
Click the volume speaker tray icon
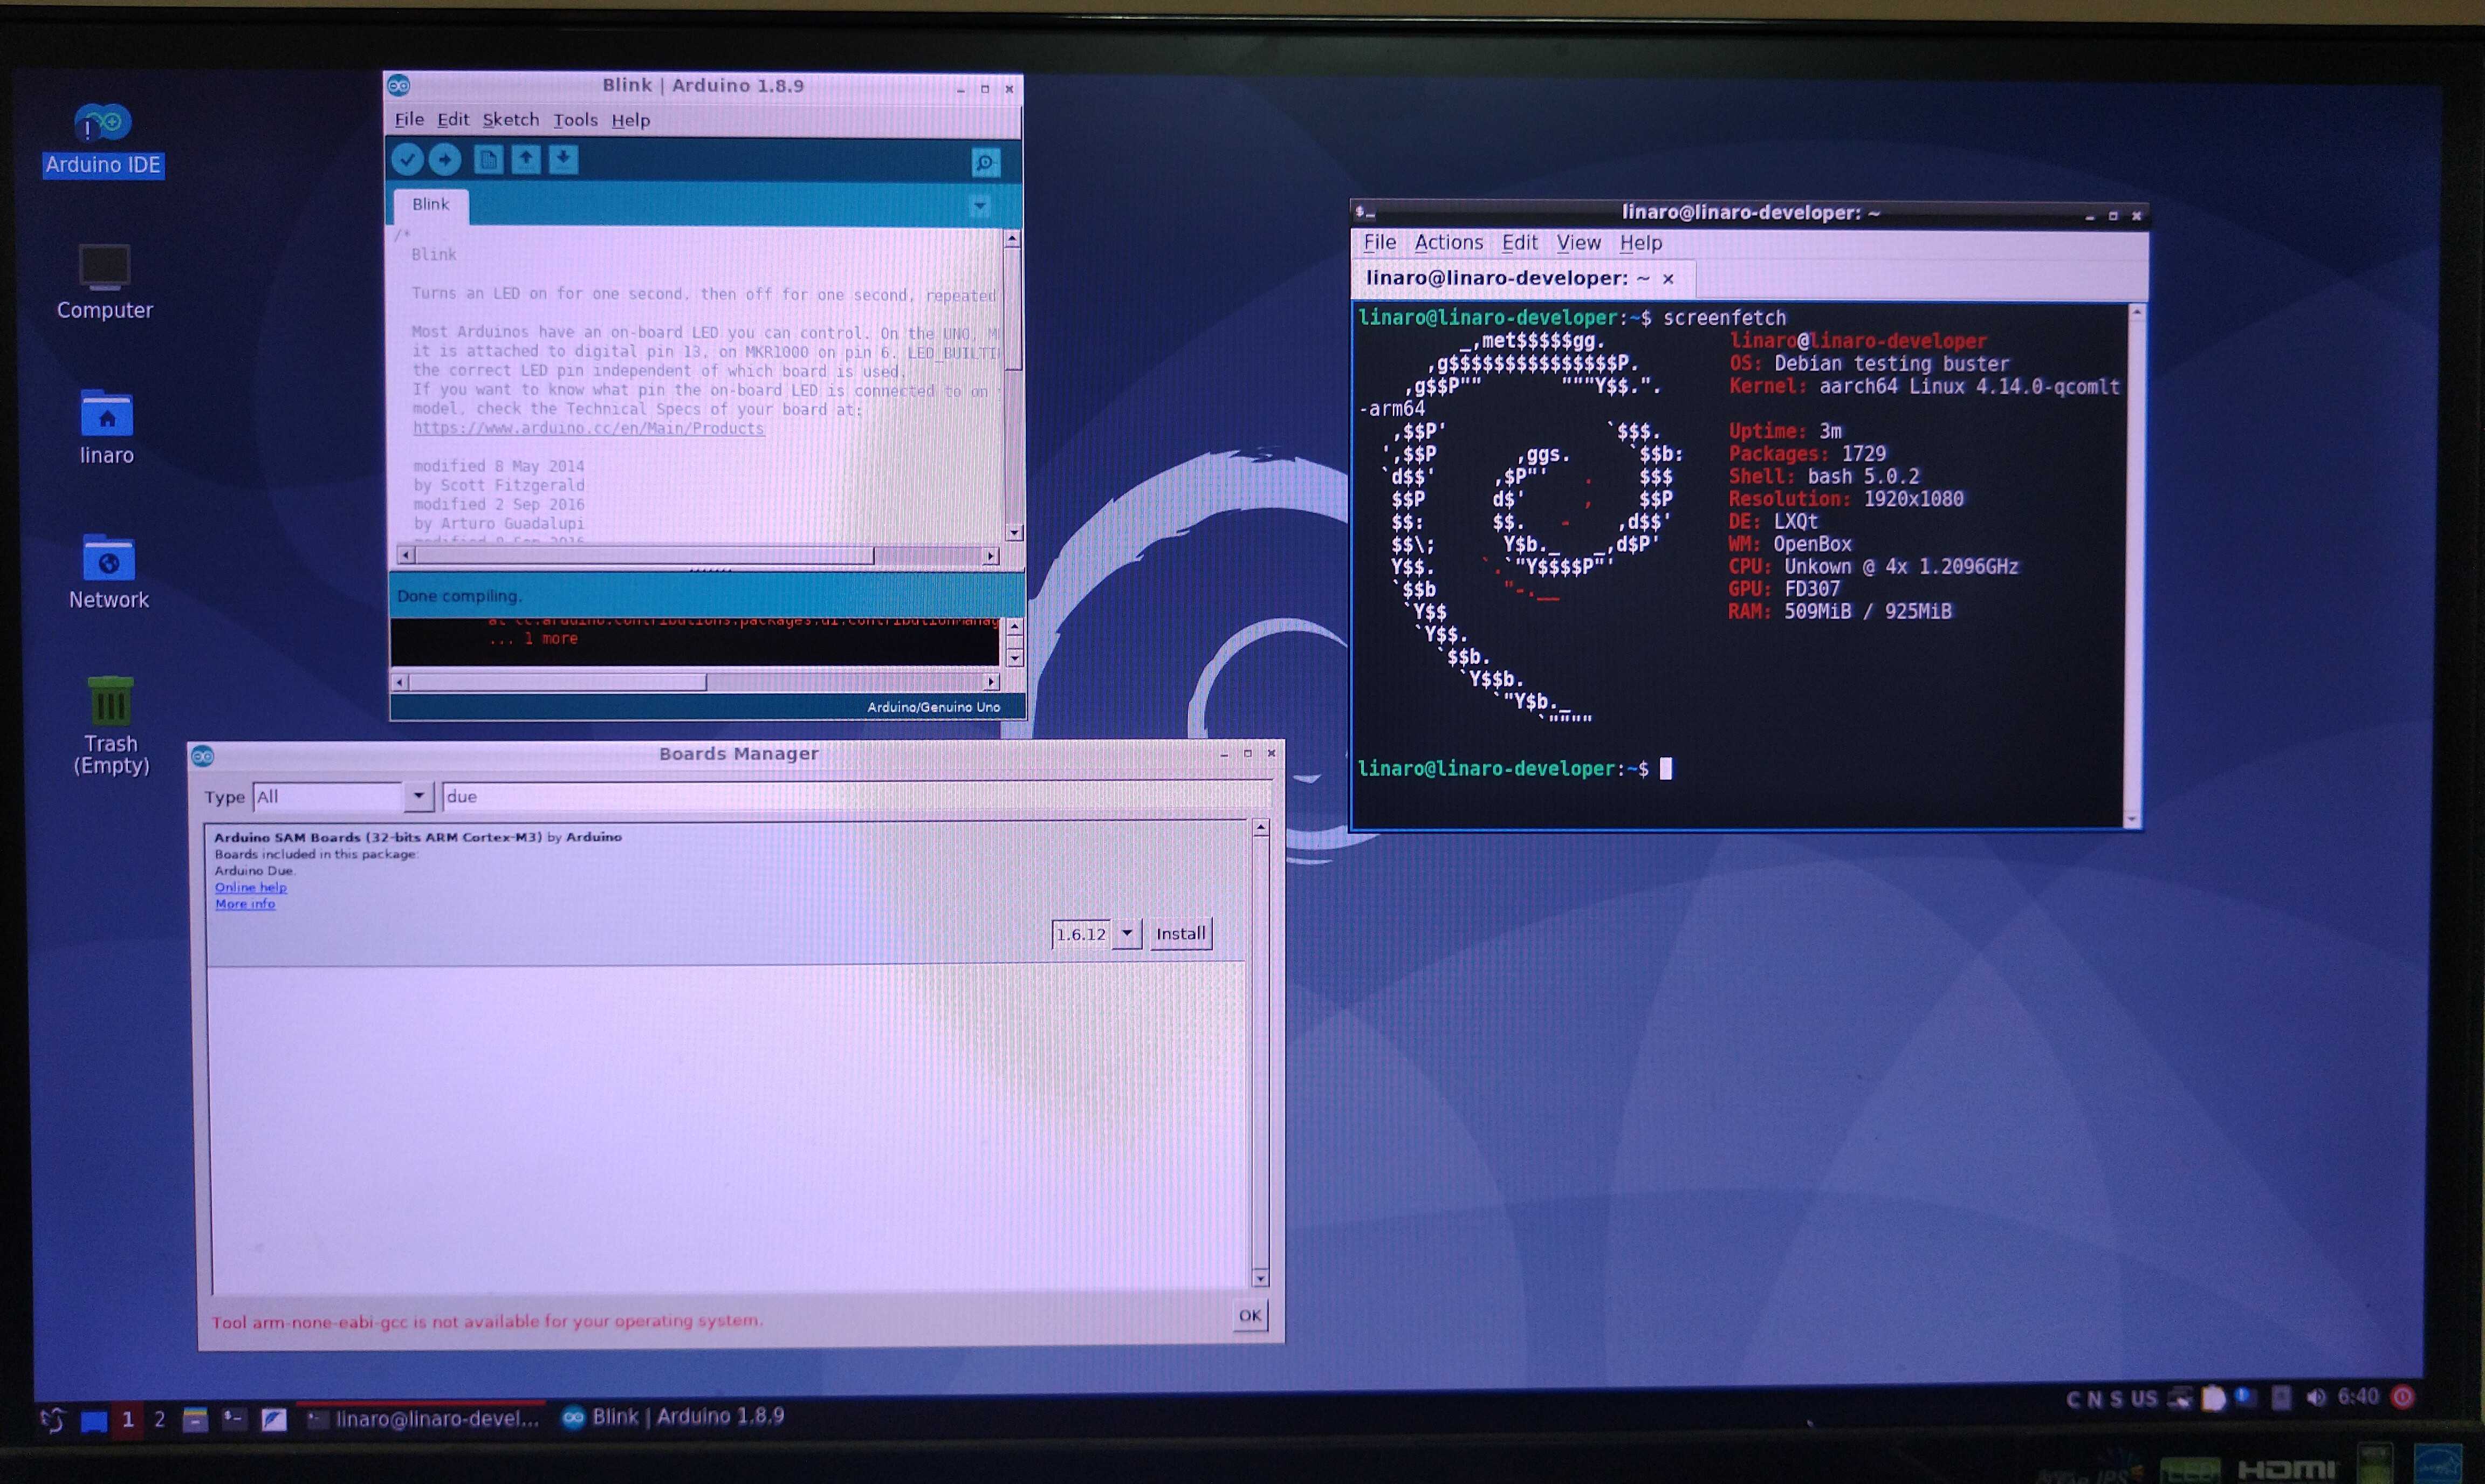(x=2315, y=1397)
